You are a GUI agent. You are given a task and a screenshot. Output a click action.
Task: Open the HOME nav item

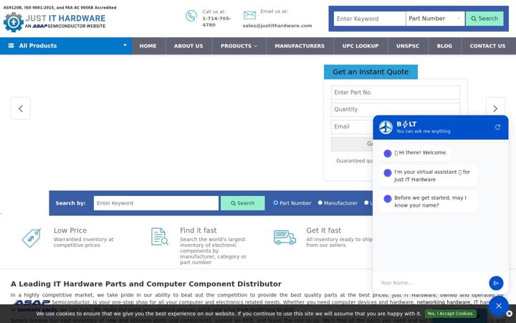148,46
